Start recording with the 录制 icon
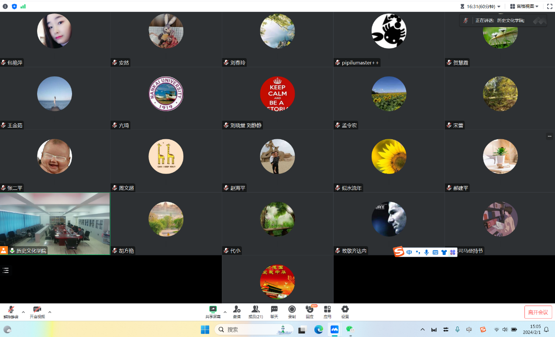 292,309
